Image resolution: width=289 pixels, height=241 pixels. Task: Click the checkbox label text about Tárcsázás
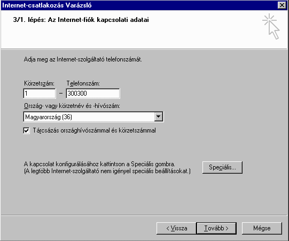[94, 130]
